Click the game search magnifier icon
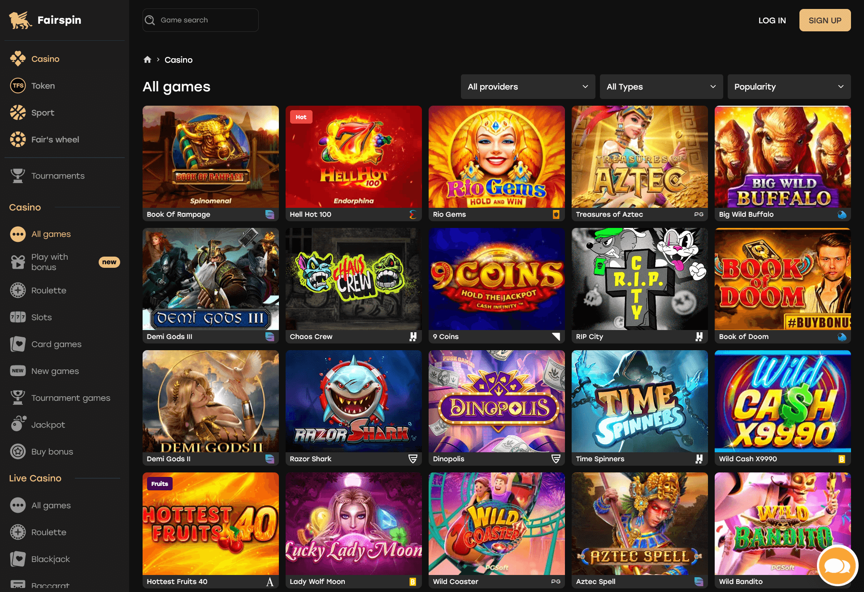864x592 pixels. tap(150, 20)
